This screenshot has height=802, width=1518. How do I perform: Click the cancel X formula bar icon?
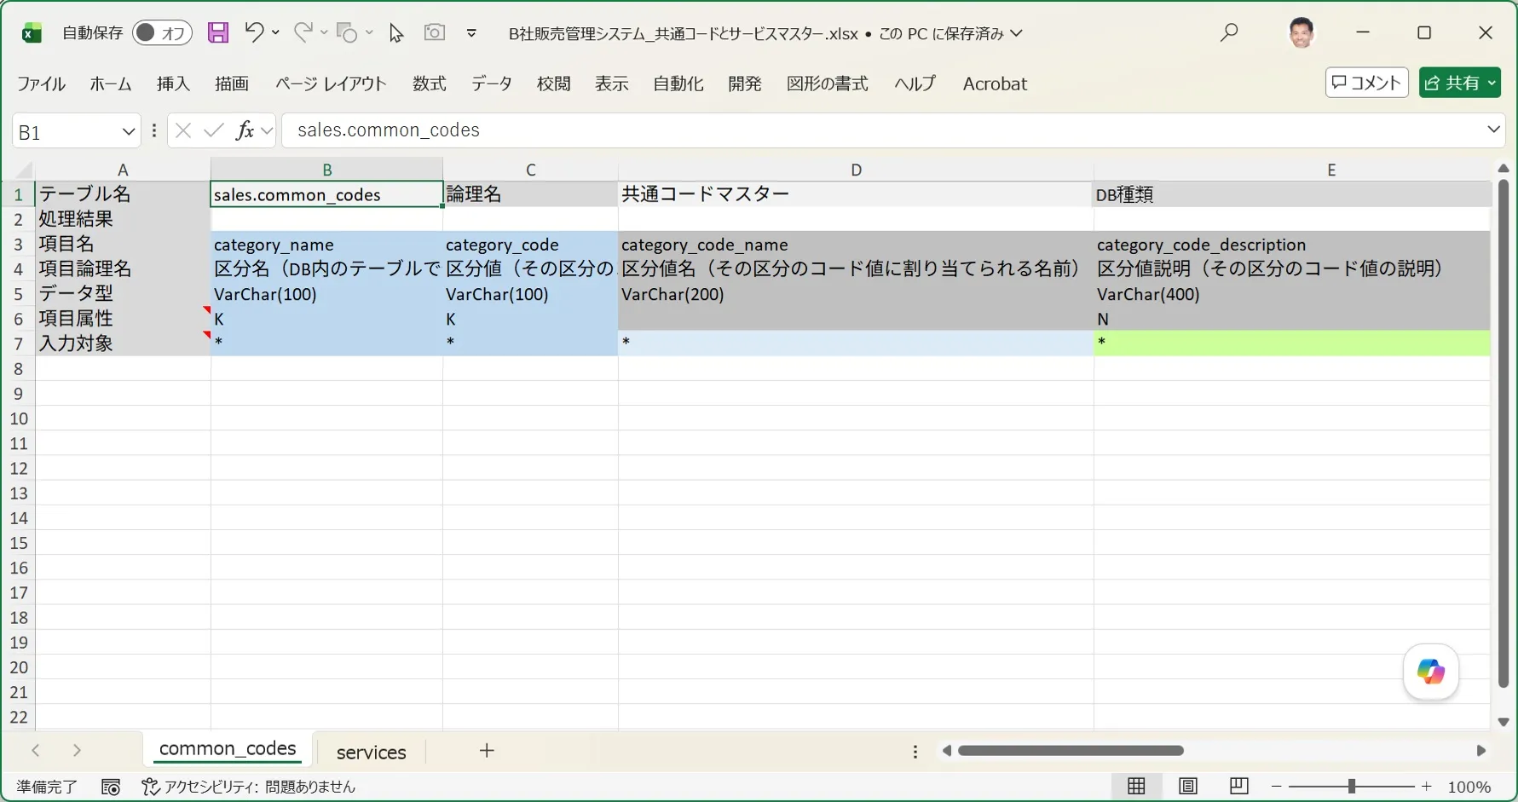point(182,130)
